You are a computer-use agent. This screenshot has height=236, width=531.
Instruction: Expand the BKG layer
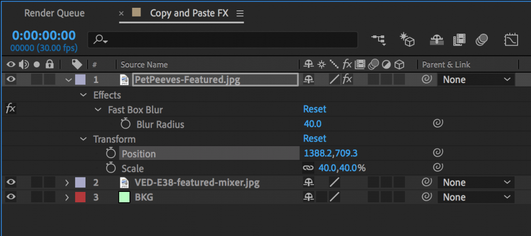point(67,197)
